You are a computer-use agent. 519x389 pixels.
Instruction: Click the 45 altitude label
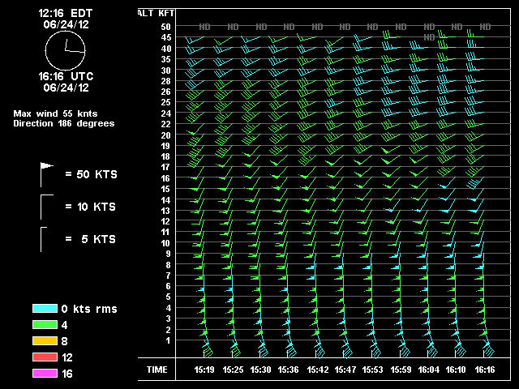[x=165, y=38]
